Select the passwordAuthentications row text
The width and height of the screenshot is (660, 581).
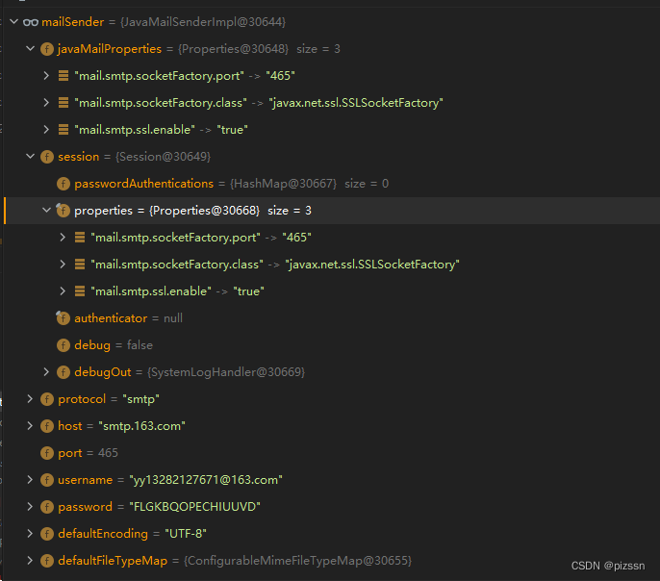point(231,184)
